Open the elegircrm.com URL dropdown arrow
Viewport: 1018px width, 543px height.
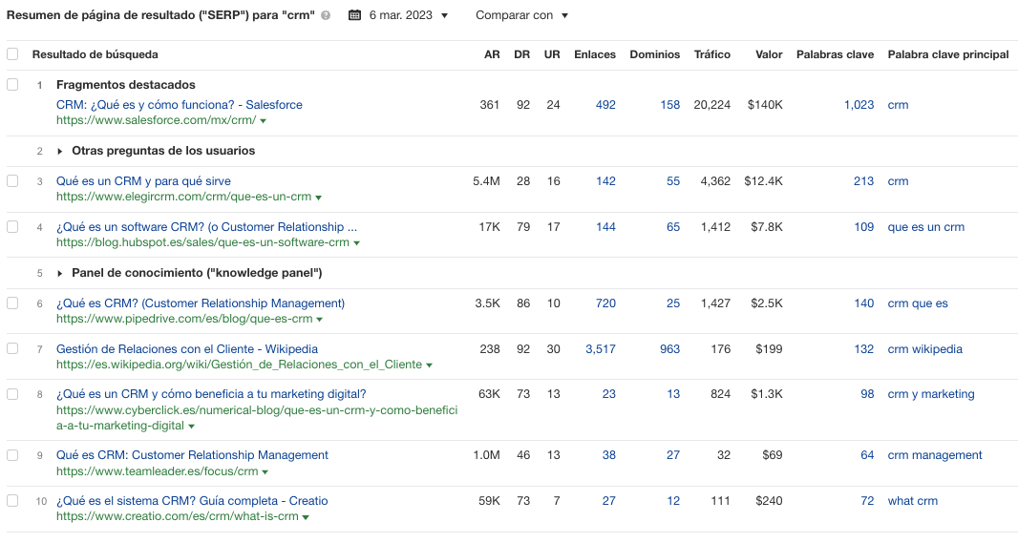pos(318,198)
